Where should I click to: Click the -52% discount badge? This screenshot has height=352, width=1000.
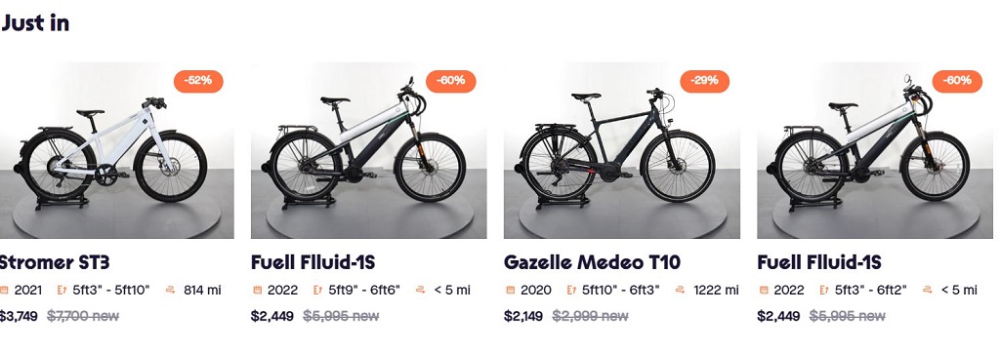(x=198, y=81)
